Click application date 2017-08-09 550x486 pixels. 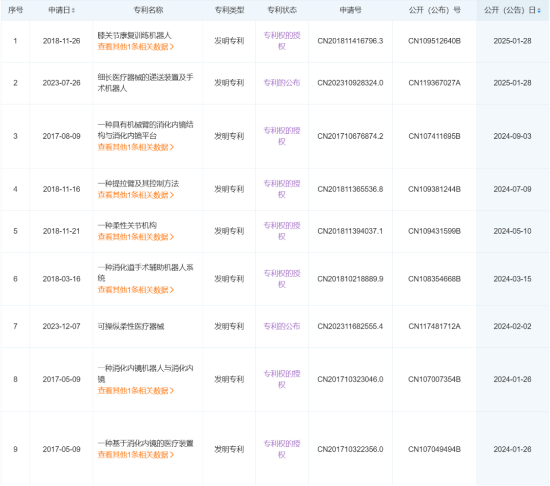point(62,136)
